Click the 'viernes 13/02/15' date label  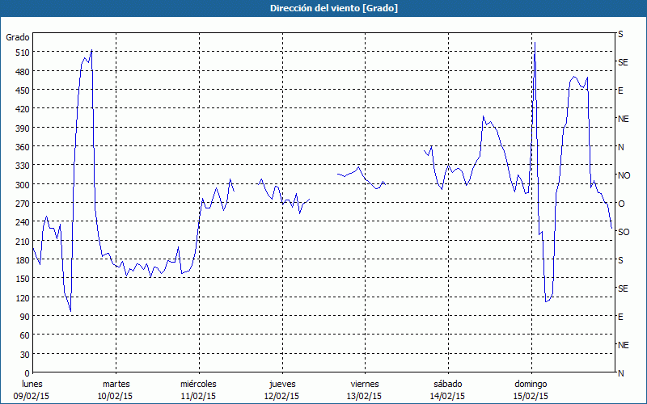[x=365, y=389]
